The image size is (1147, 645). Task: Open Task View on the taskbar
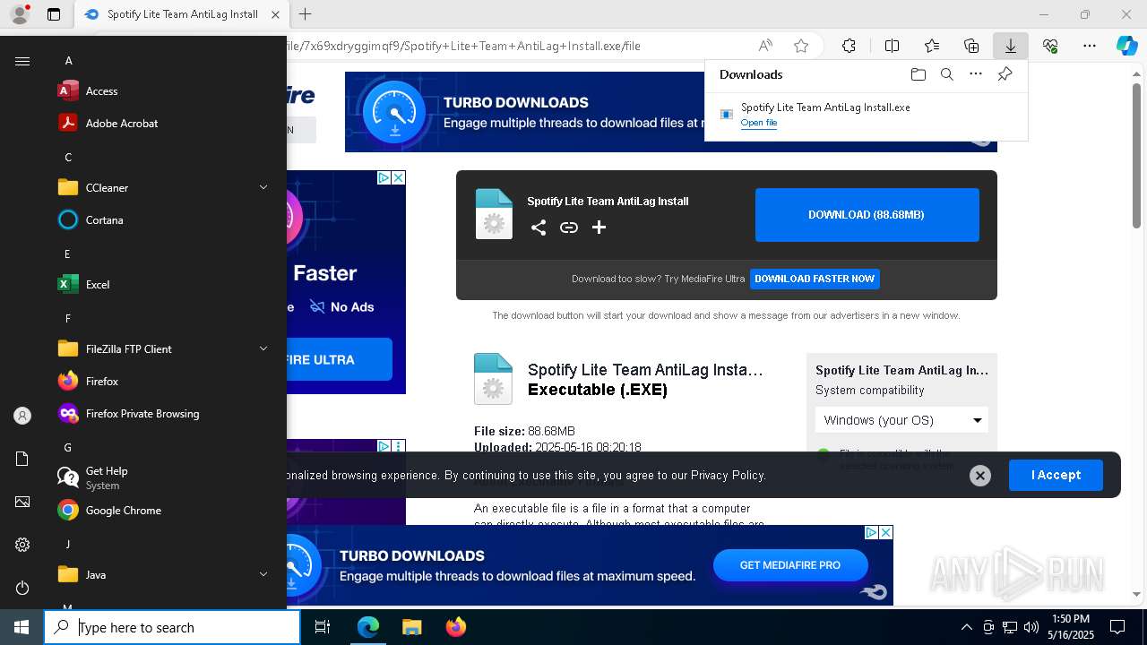pos(323,627)
